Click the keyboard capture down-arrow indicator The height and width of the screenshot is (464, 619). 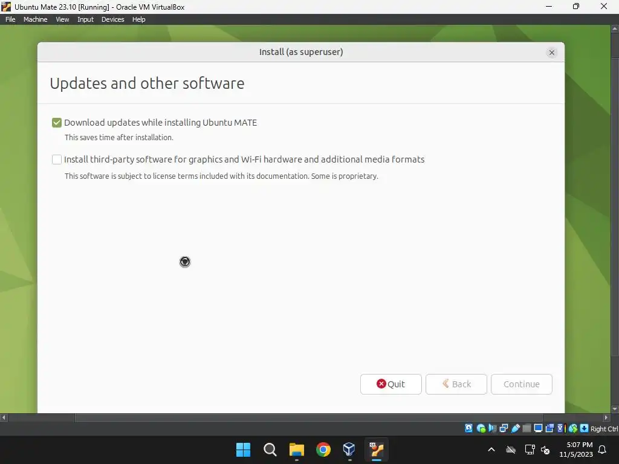point(584,428)
